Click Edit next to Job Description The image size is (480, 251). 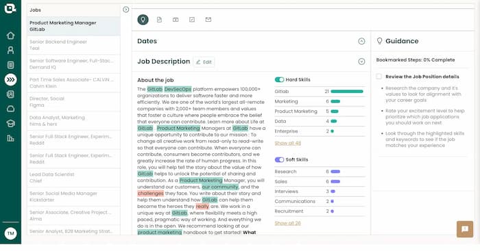click(204, 62)
